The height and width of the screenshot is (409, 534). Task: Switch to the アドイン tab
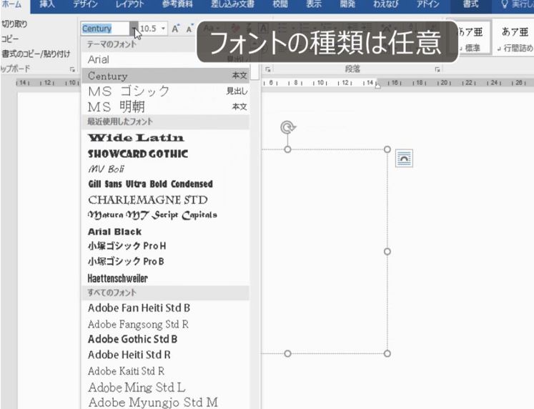pyautogui.click(x=427, y=4)
